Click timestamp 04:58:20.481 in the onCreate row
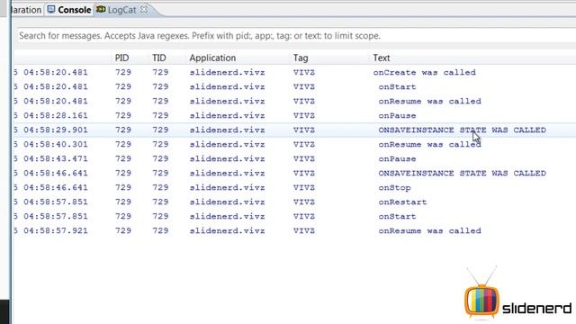 [x=56, y=72]
